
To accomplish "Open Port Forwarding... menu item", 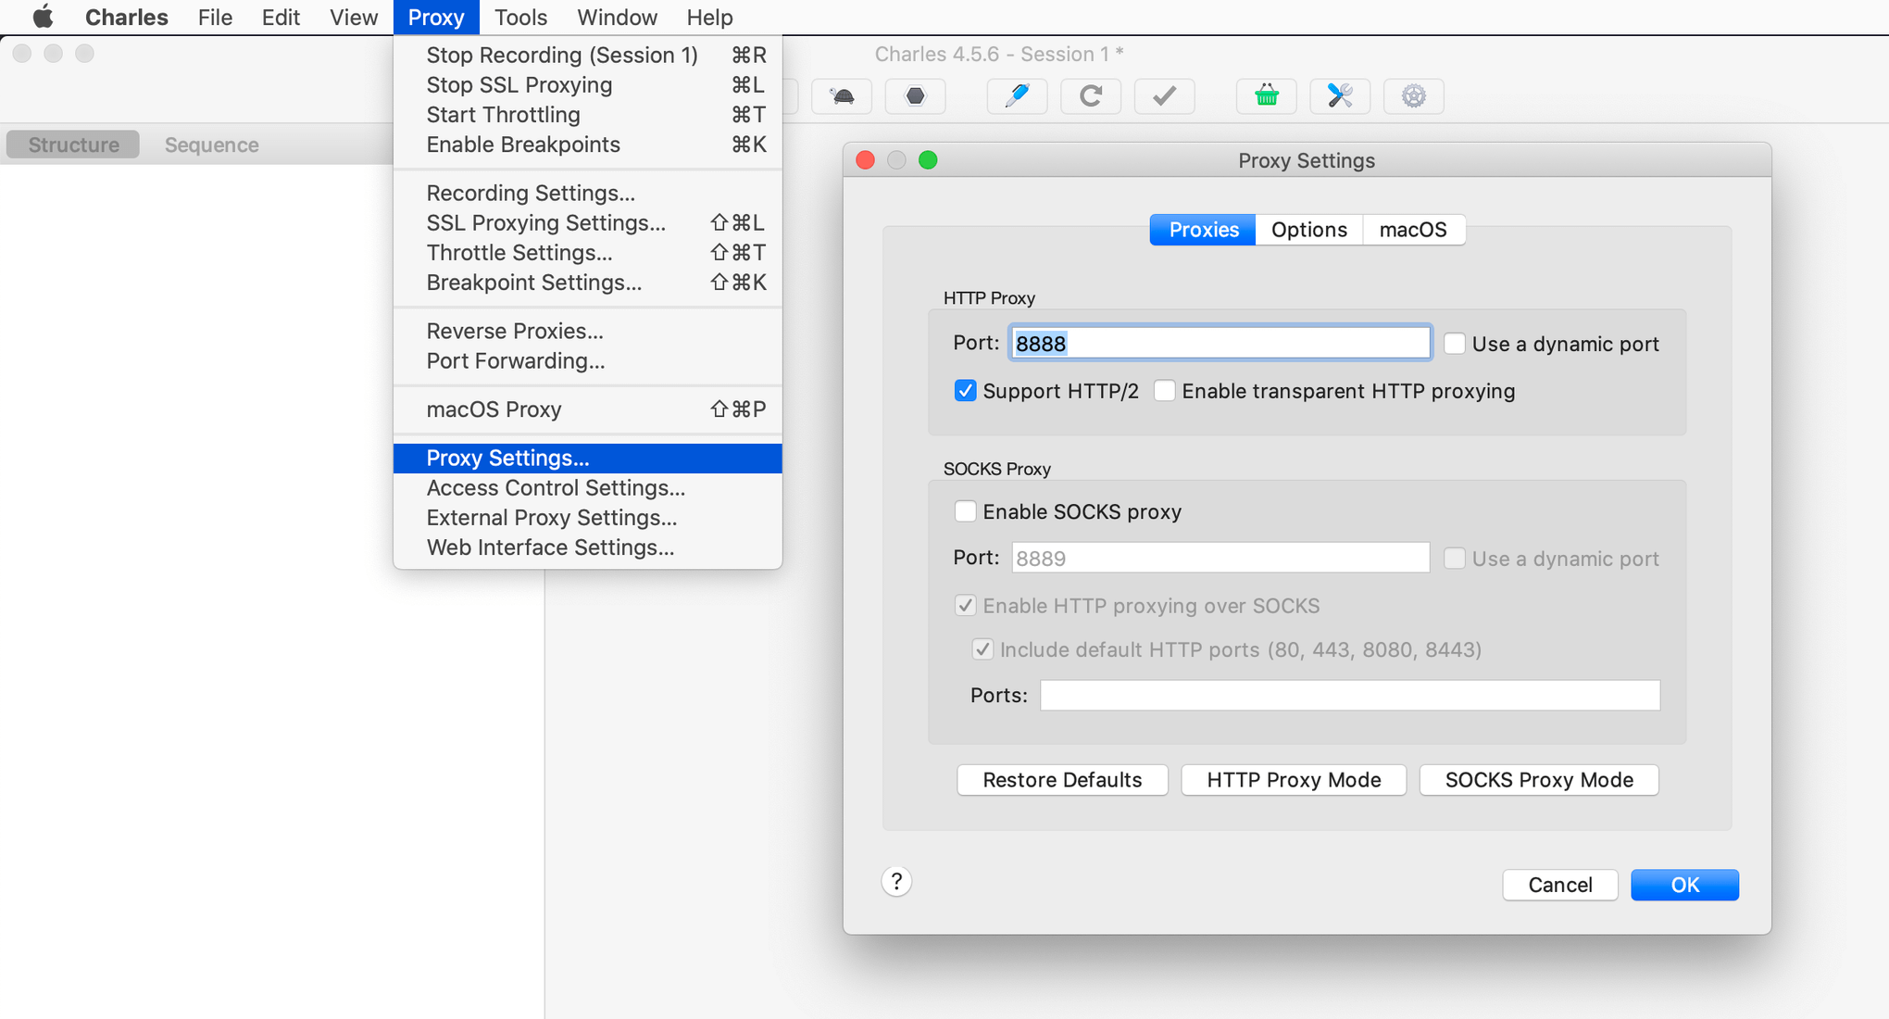I will 588,361.
